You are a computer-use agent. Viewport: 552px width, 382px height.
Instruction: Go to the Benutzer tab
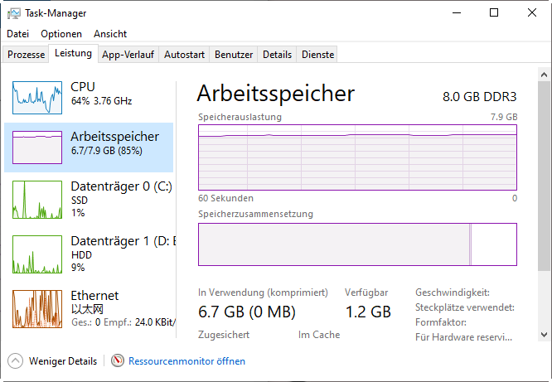pyautogui.click(x=234, y=55)
